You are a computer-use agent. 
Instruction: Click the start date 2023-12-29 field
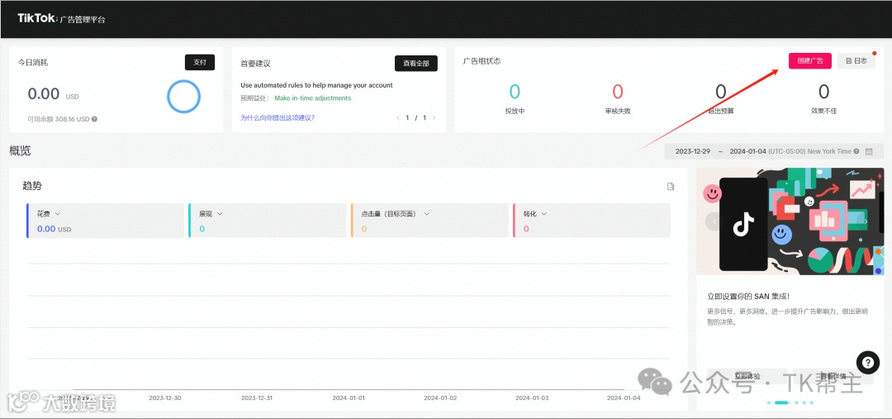point(692,151)
